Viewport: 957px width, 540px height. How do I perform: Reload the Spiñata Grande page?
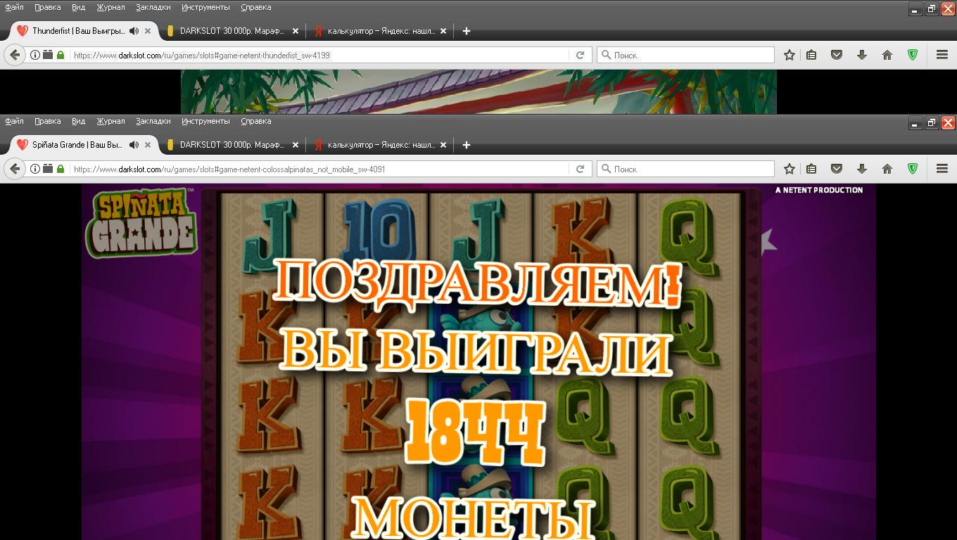[580, 169]
